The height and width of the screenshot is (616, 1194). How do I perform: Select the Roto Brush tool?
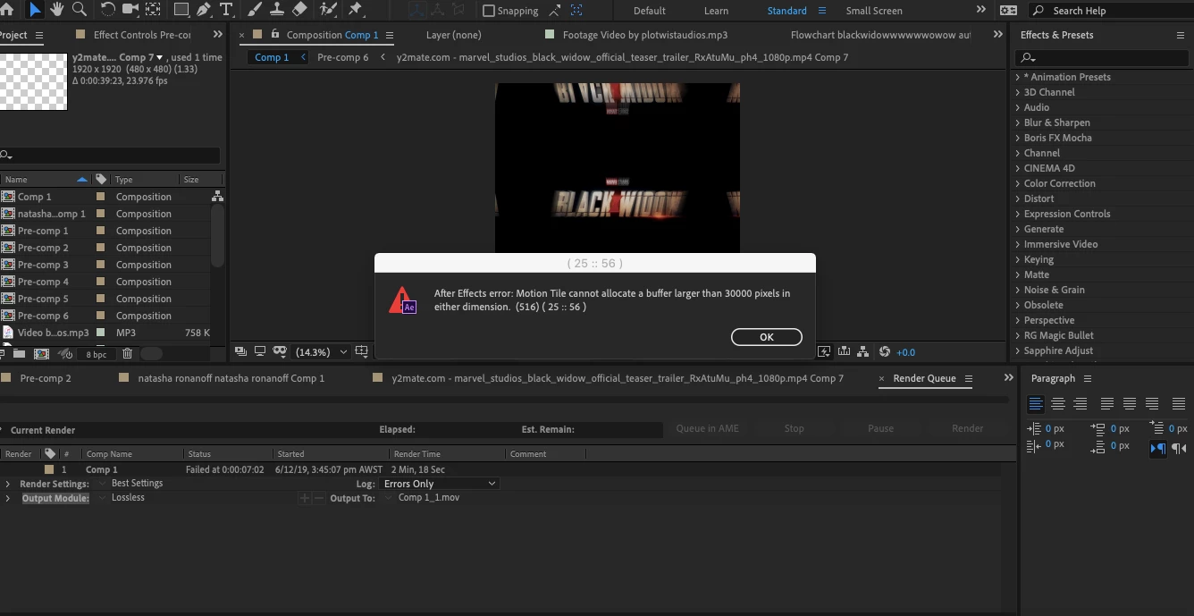pyautogui.click(x=328, y=10)
